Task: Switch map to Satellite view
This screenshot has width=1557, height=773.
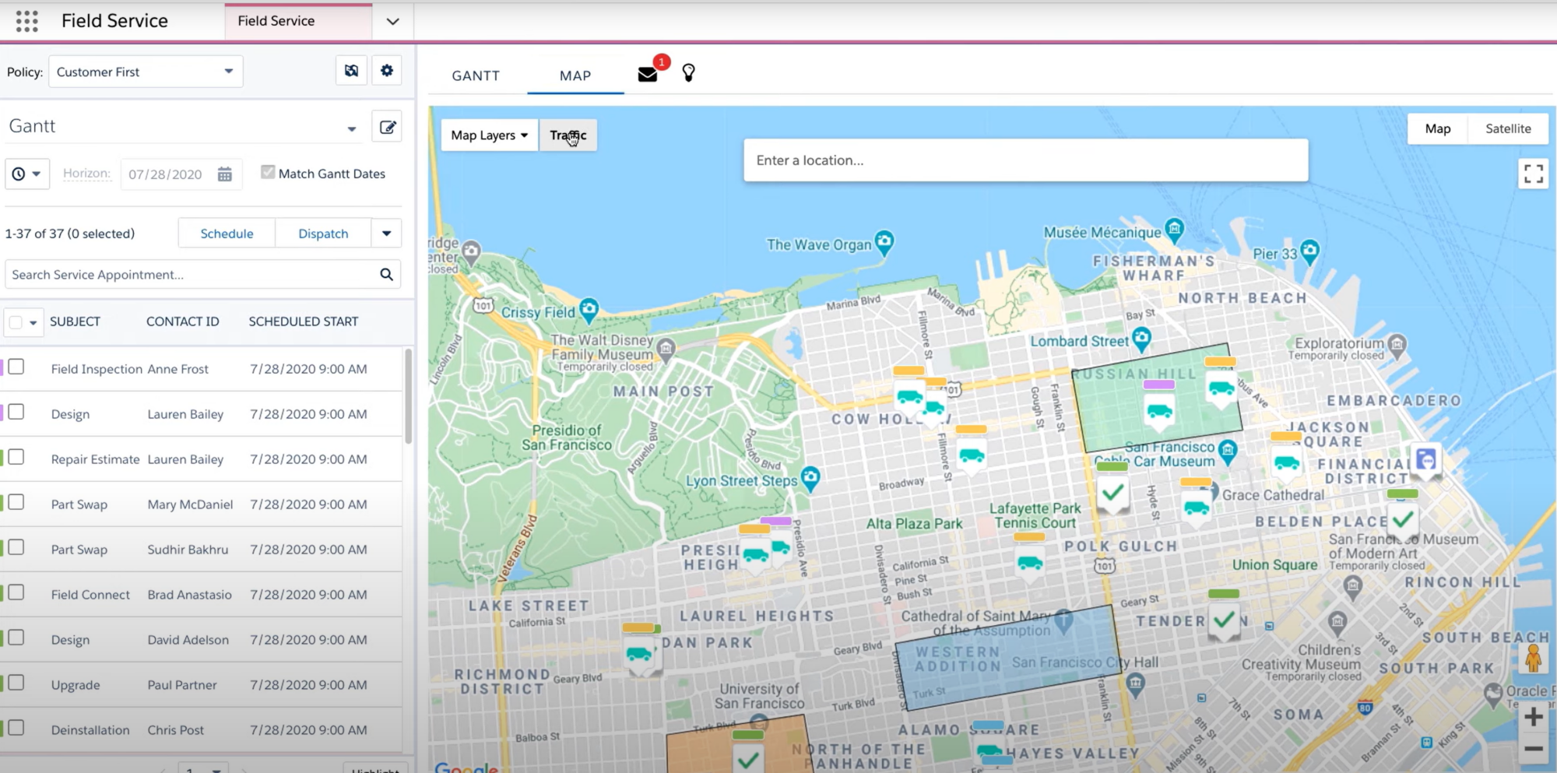Action: [1508, 128]
